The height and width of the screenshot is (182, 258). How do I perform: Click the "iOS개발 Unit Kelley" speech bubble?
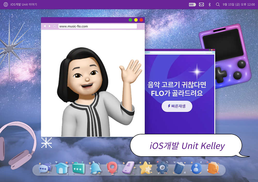click(186, 145)
